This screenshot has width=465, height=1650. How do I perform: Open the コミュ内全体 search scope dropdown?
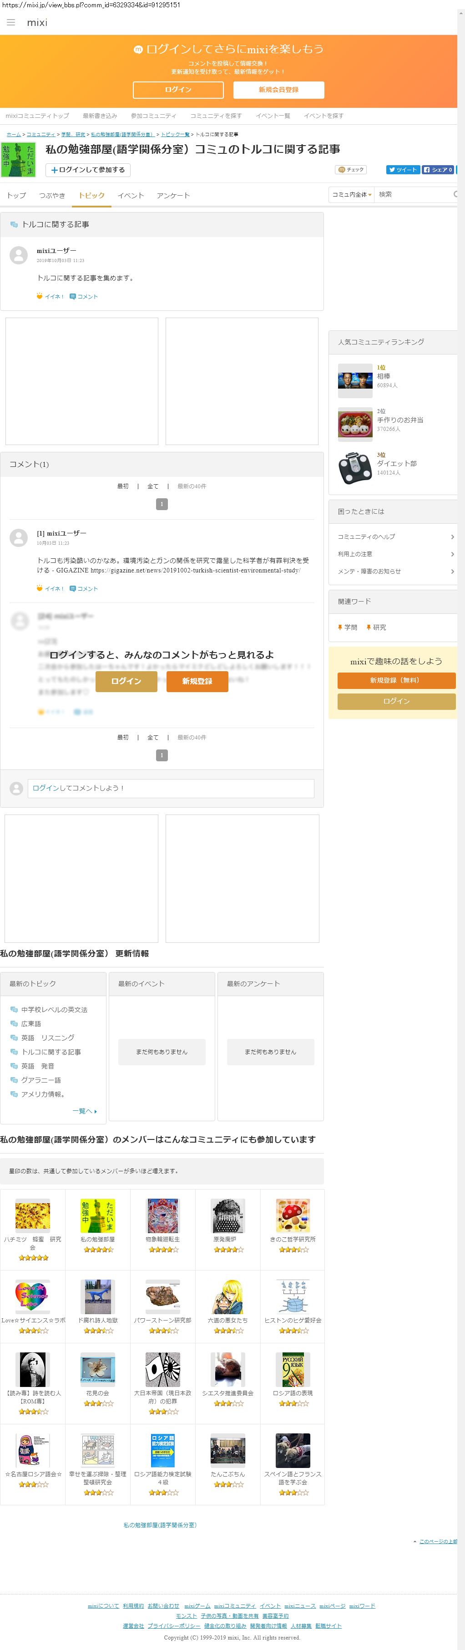[352, 195]
